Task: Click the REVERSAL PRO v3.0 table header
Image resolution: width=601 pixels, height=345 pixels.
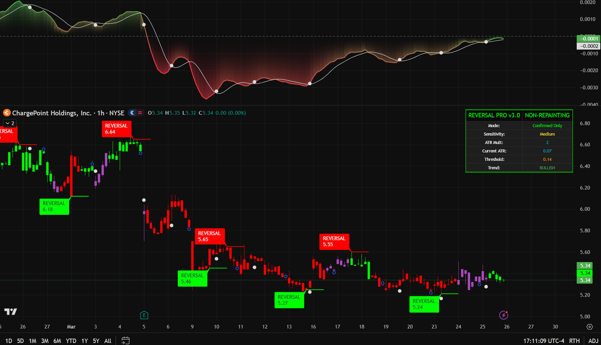Action: [x=494, y=115]
